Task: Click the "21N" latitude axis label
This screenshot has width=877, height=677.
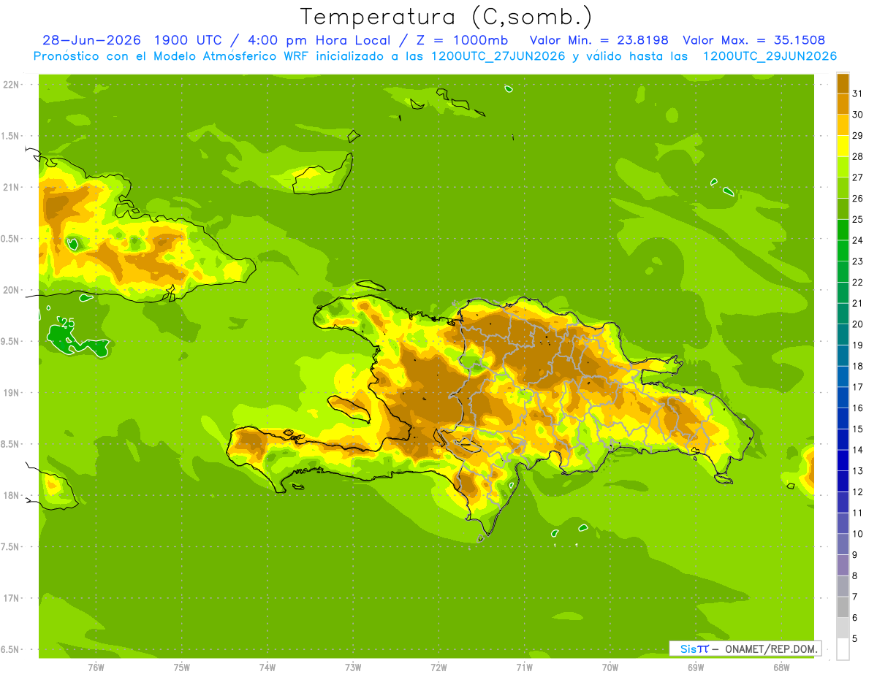Action: [x=12, y=187]
